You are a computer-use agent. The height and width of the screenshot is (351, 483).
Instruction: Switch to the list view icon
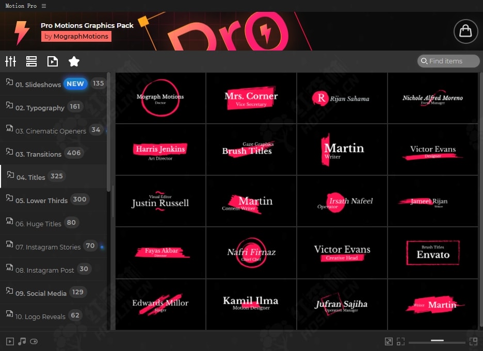[31, 61]
